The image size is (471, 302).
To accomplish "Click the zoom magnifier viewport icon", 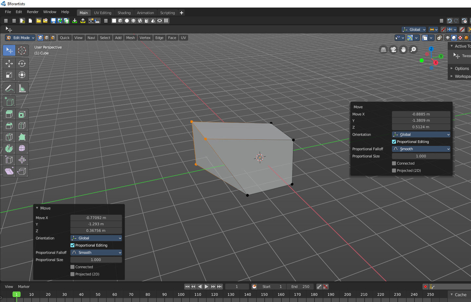I will 414,50.
